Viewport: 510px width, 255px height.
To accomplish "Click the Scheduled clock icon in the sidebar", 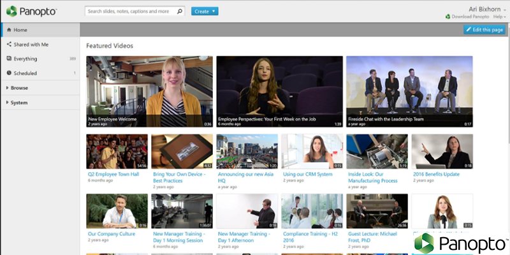I will 9,73.
